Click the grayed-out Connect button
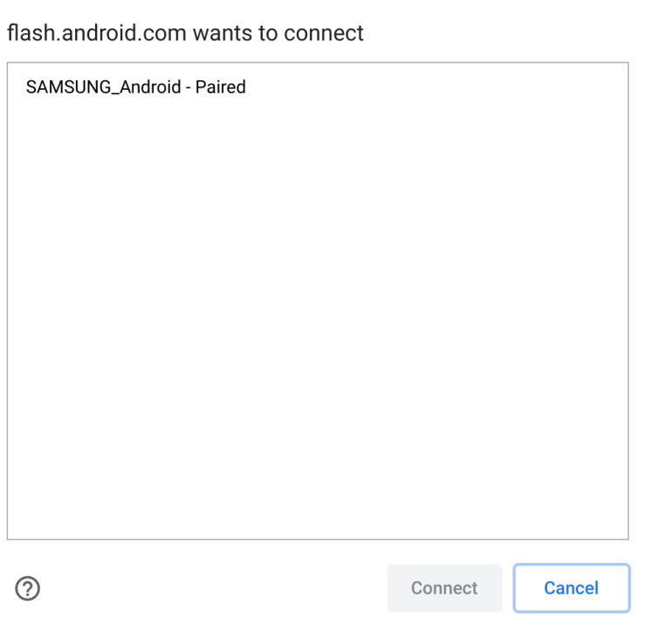Viewport: 645px width, 624px height. pyautogui.click(x=444, y=587)
